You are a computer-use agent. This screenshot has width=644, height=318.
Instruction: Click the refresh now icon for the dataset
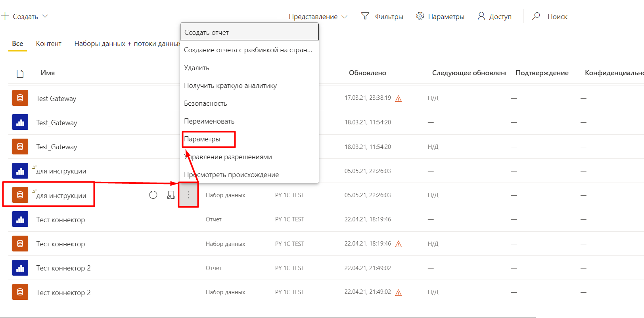coord(153,195)
